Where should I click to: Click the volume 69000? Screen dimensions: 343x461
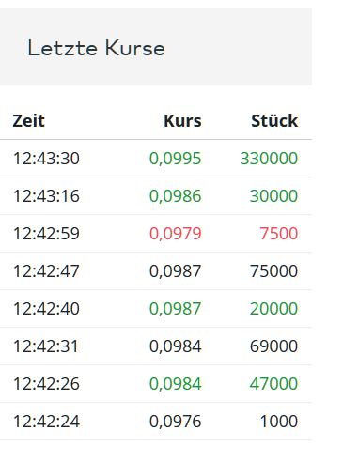click(x=273, y=346)
